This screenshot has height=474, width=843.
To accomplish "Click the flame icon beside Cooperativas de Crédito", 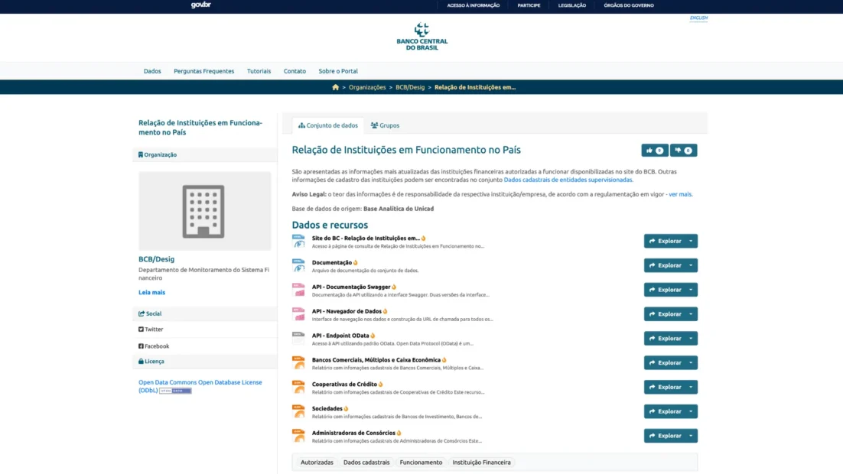I will point(381,385).
